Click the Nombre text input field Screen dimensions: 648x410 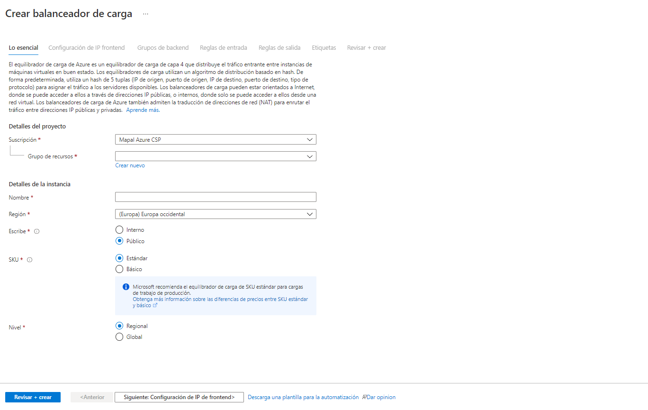(x=216, y=197)
